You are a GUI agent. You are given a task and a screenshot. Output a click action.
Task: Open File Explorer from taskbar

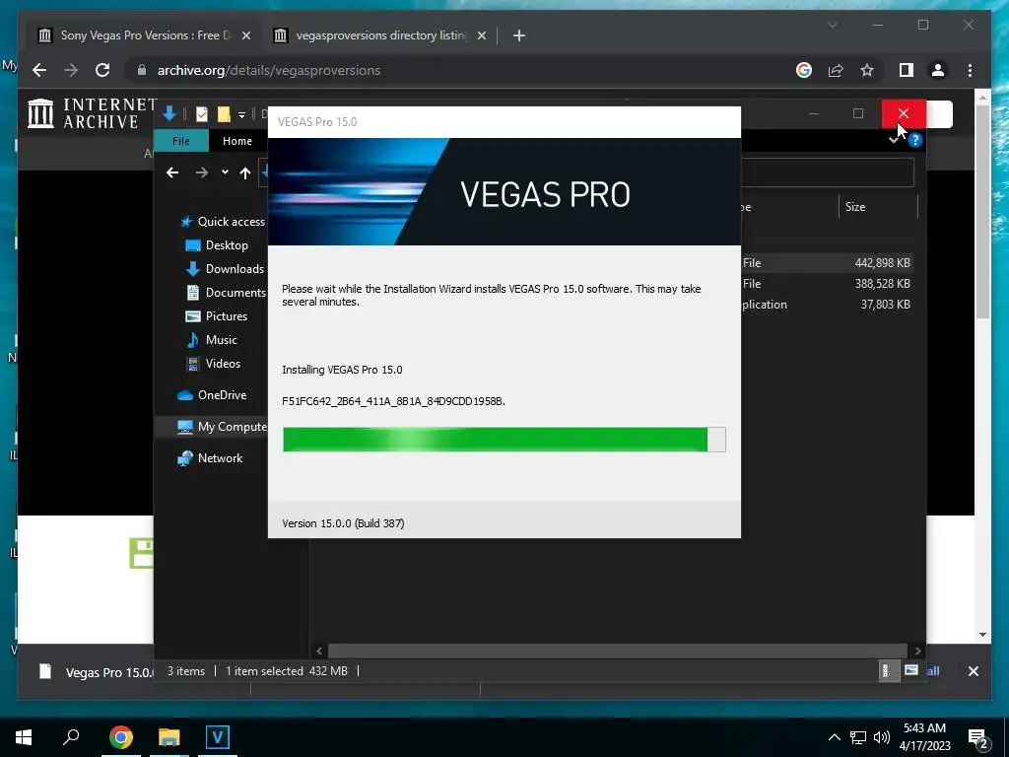[x=169, y=737]
